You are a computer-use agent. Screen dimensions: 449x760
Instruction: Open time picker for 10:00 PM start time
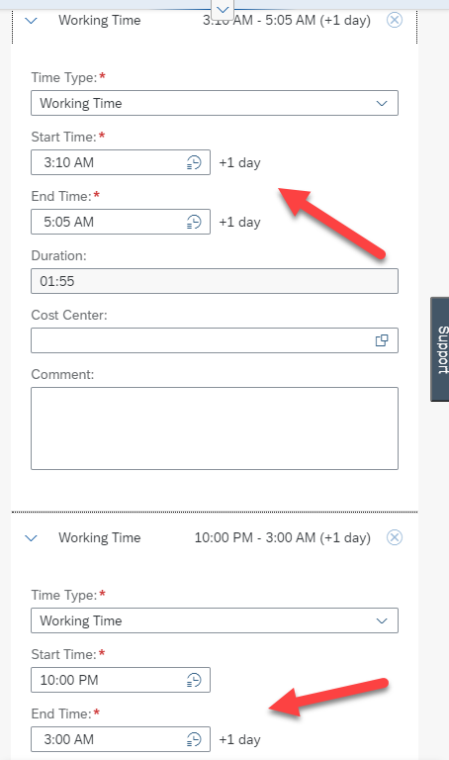coord(194,680)
